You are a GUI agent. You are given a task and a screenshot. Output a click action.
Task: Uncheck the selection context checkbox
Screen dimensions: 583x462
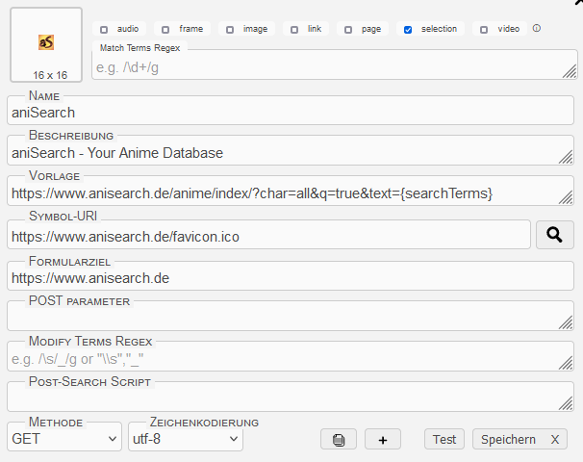(x=408, y=30)
